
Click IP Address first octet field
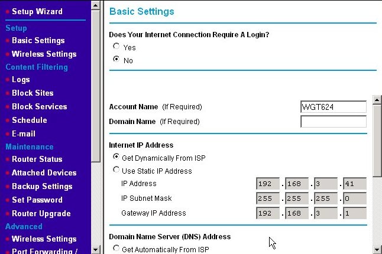pos(268,184)
